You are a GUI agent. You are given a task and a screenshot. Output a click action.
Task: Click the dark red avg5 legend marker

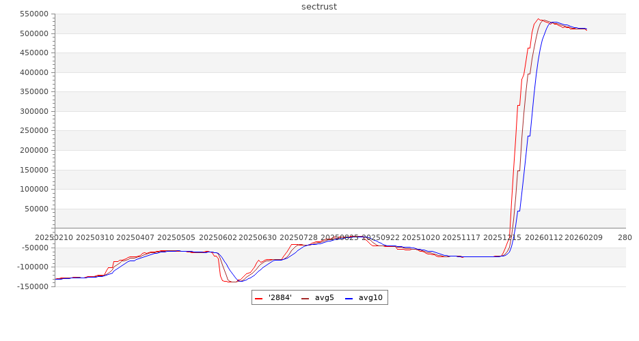pyautogui.click(x=305, y=298)
